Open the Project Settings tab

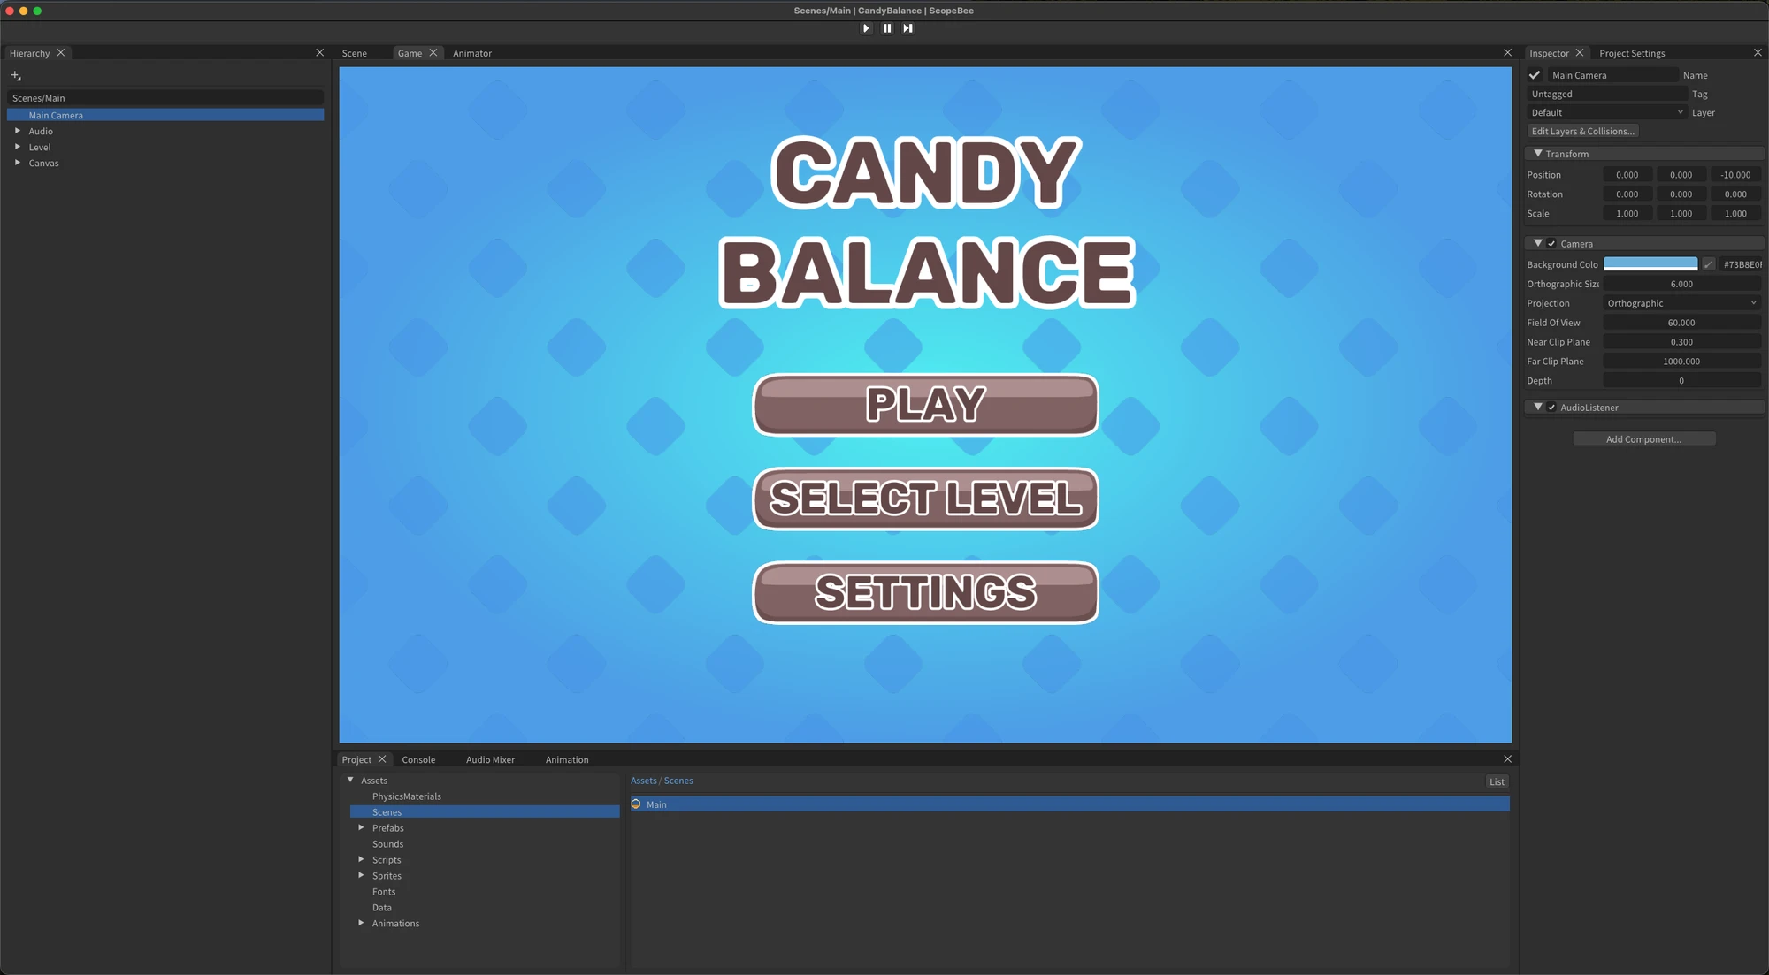[x=1632, y=53]
